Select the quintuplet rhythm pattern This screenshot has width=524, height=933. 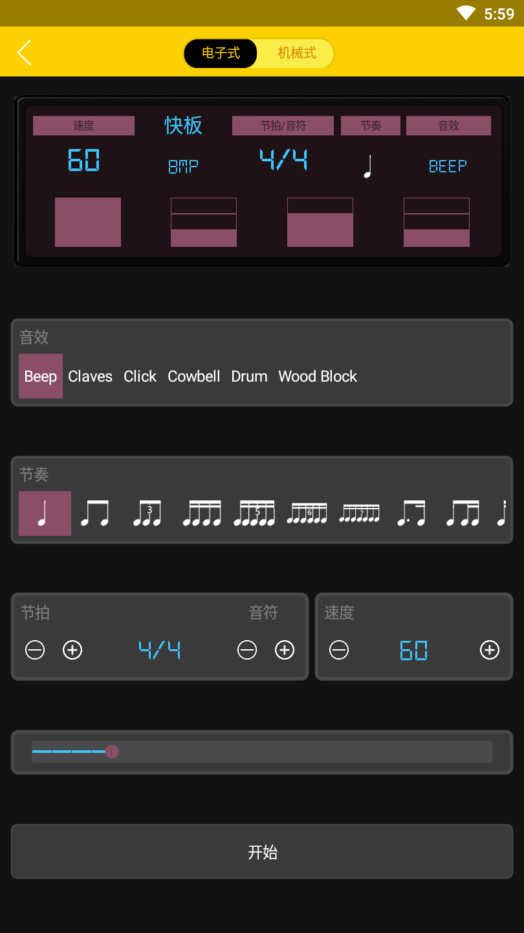click(x=254, y=513)
